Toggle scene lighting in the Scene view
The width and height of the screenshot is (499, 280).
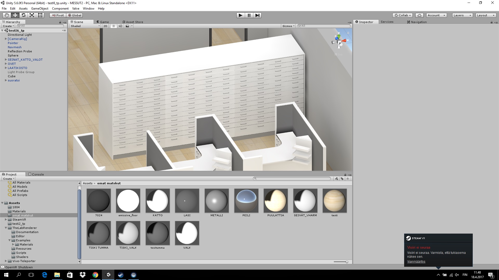tap(114, 26)
